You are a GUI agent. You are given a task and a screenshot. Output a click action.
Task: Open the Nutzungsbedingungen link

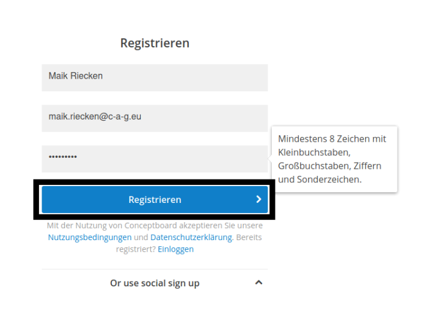tap(90, 238)
